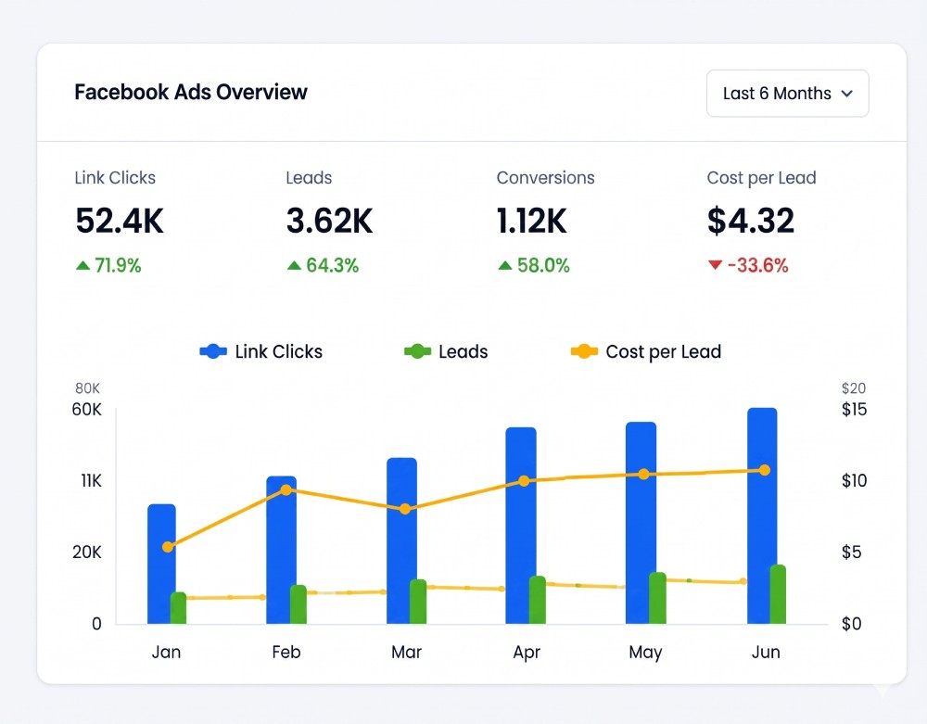Toggle the Link Clicks legend item
Viewport: 927px width, 724px height.
pos(261,351)
